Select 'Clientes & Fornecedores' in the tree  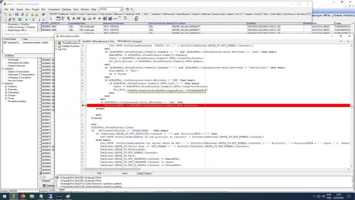coord(18,72)
